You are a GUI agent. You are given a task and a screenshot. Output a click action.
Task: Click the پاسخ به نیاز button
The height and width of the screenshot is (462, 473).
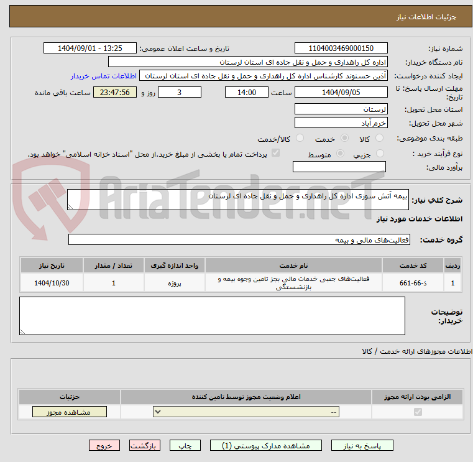tap(362, 445)
